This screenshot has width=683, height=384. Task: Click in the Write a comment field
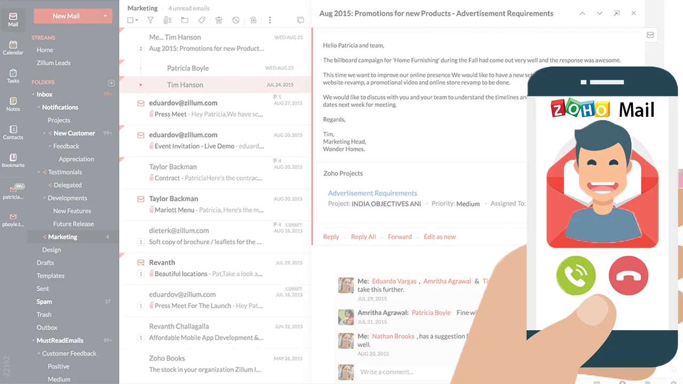point(387,372)
